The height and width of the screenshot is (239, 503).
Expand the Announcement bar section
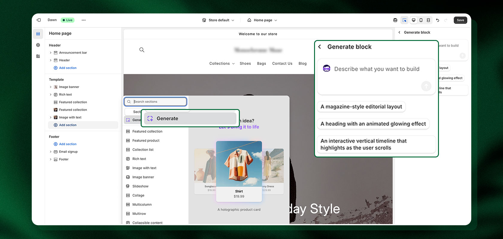51,53
